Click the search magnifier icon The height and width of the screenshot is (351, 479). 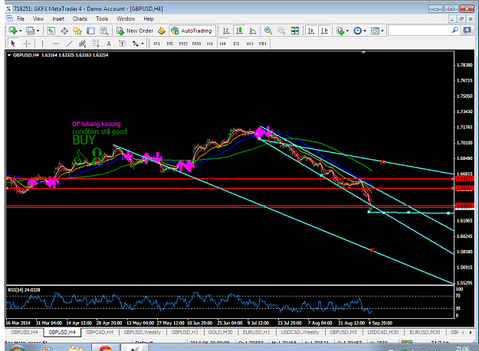click(455, 30)
